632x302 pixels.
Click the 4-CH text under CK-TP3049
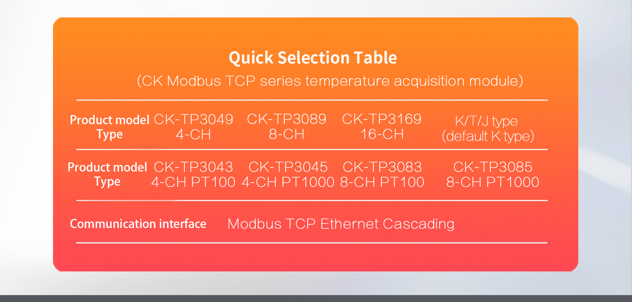pyautogui.click(x=194, y=134)
